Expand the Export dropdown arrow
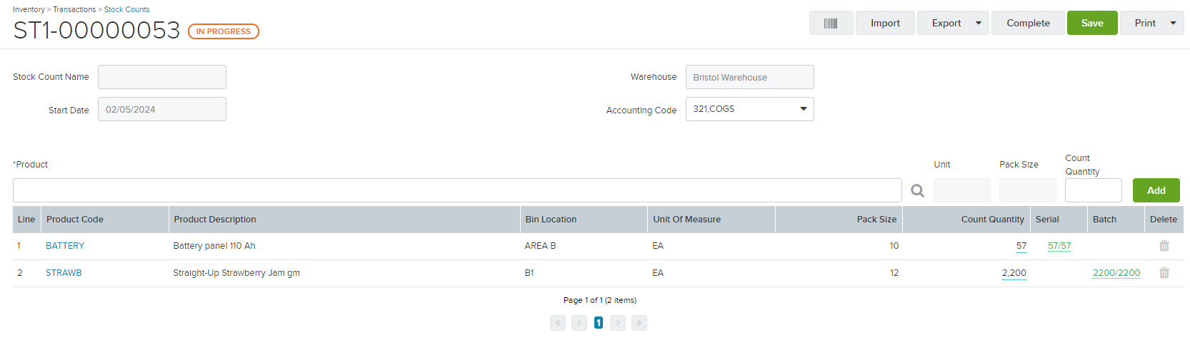Viewport: 1190px width, 340px height. click(979, 23)
